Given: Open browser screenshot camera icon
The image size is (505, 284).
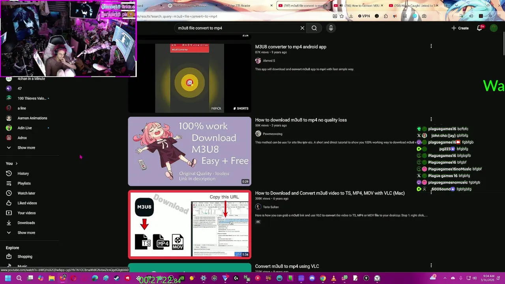Looking at the screenshot, I should pyautogui.click(x=424, y=16).
